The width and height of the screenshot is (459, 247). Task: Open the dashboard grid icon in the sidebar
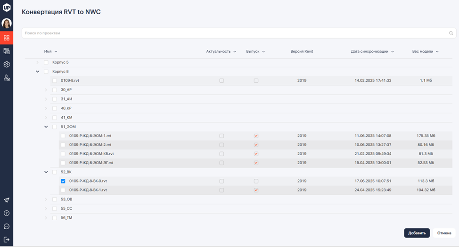point(7,38)
